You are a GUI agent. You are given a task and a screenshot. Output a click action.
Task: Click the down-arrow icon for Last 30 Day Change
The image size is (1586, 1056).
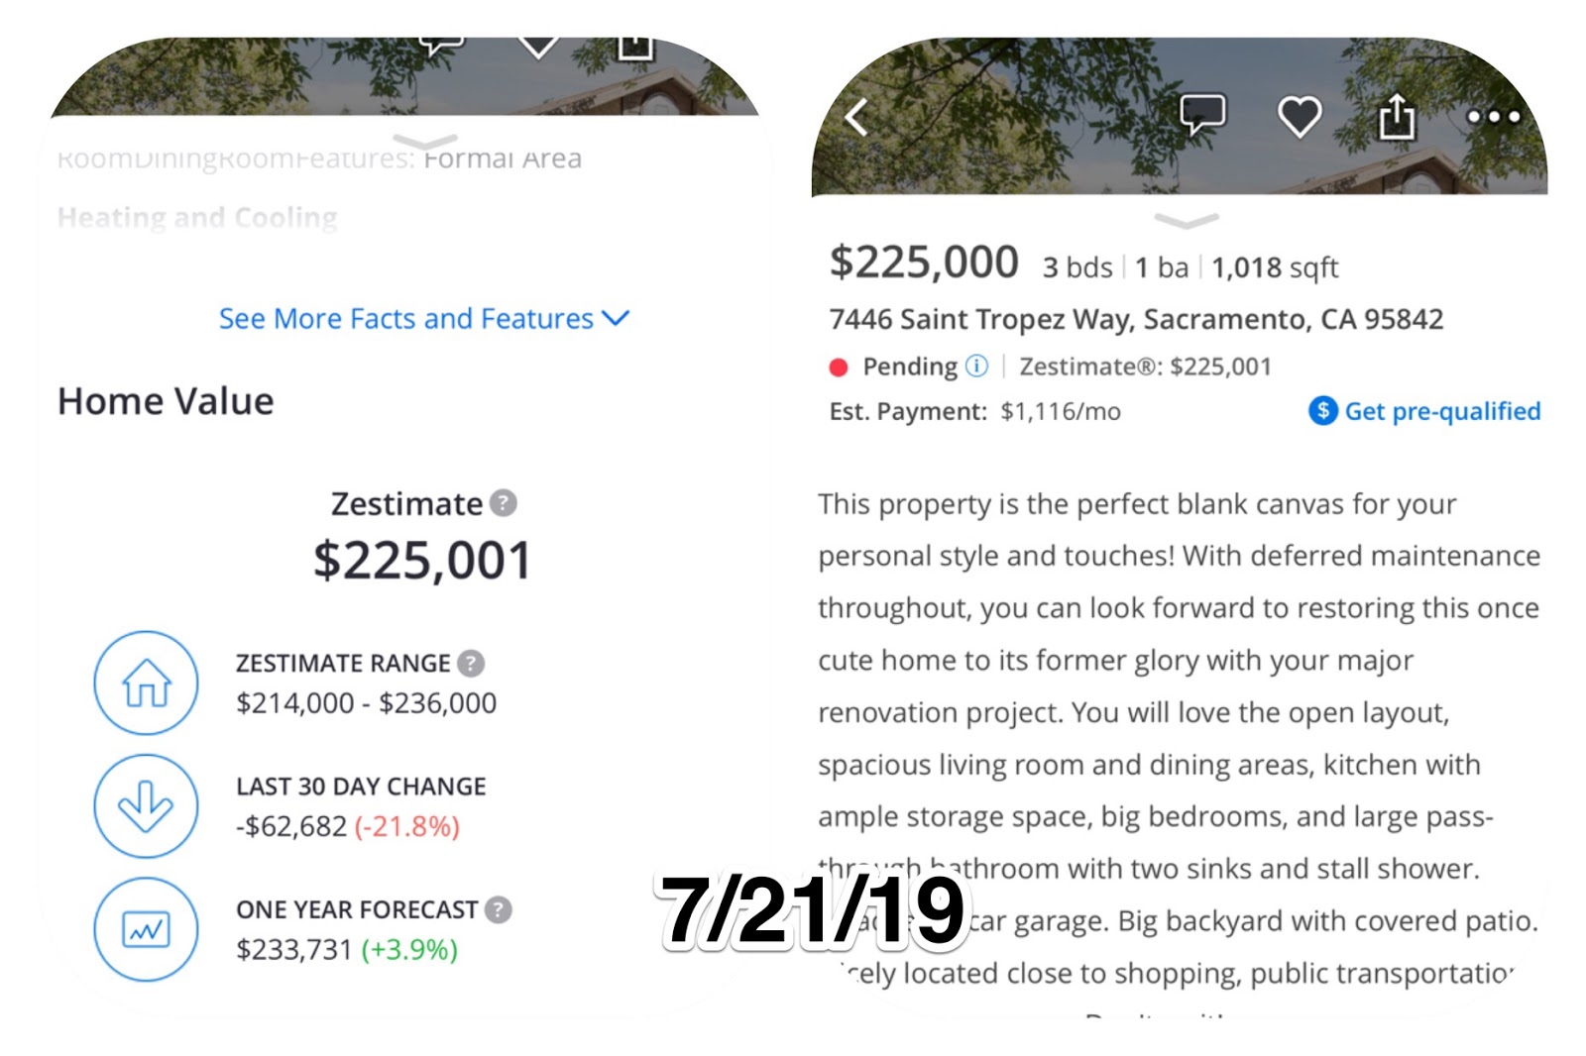pos(146,805)
